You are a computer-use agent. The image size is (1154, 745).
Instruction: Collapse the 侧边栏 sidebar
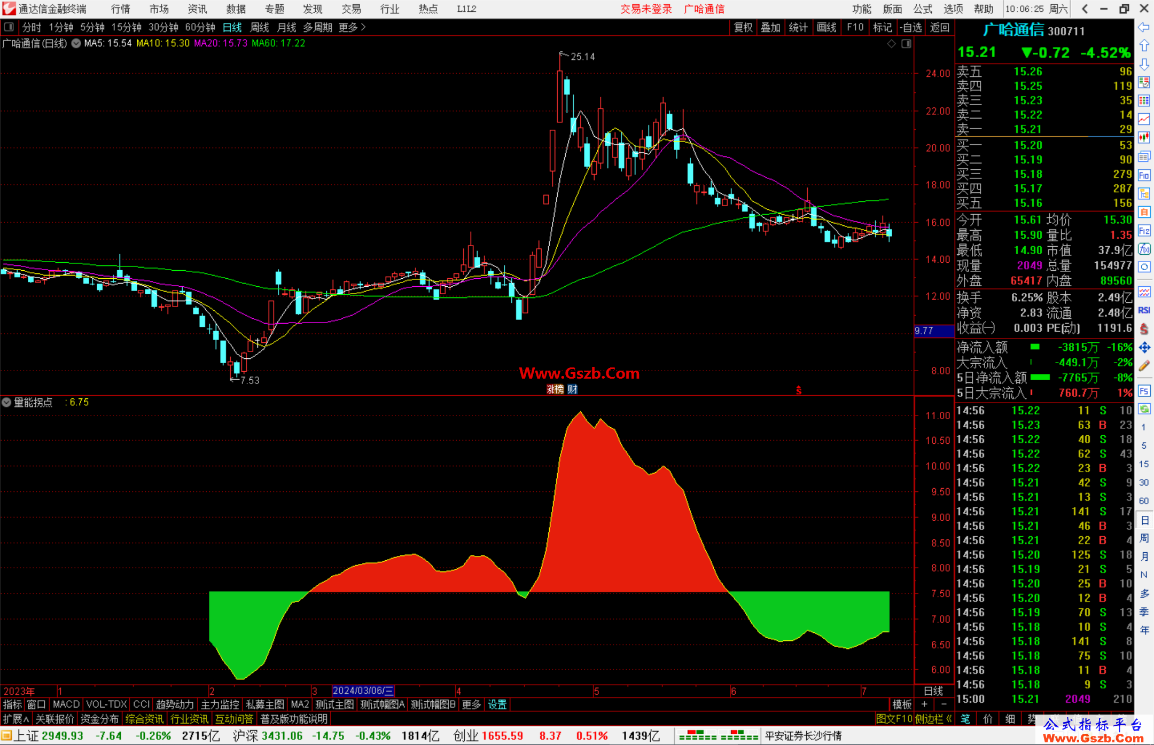click(x=934, y=719)
